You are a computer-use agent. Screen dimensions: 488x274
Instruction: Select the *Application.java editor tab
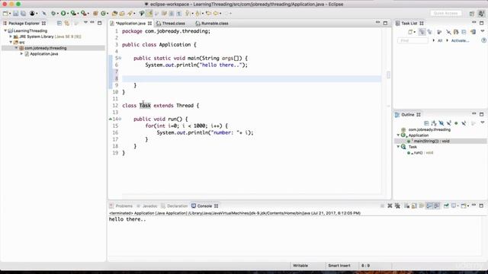(x=130, y=24)
